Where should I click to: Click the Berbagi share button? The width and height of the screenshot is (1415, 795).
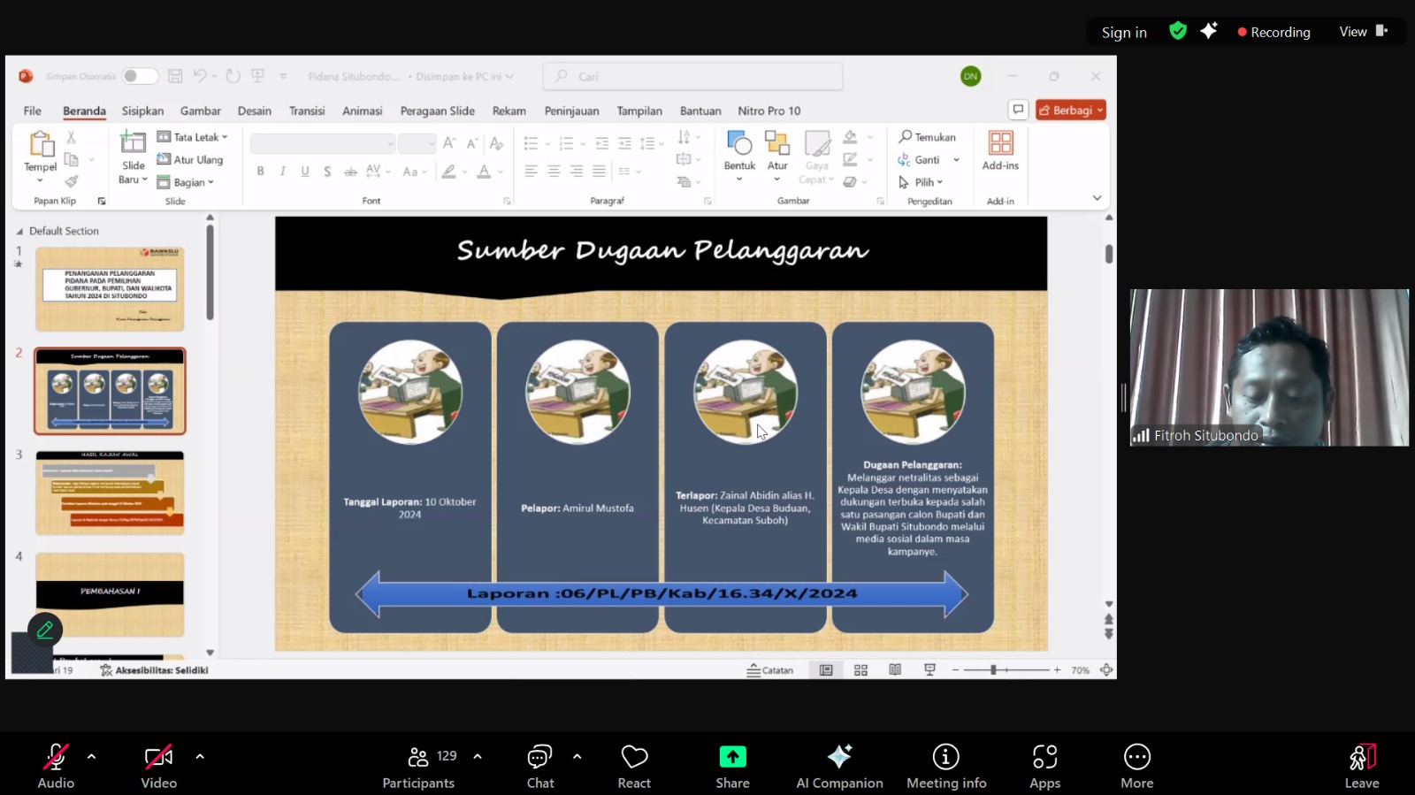1070,111
